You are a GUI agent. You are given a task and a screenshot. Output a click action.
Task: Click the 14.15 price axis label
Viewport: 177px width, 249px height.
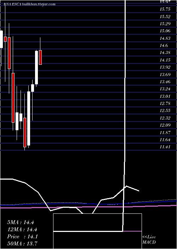pos(165,60)
